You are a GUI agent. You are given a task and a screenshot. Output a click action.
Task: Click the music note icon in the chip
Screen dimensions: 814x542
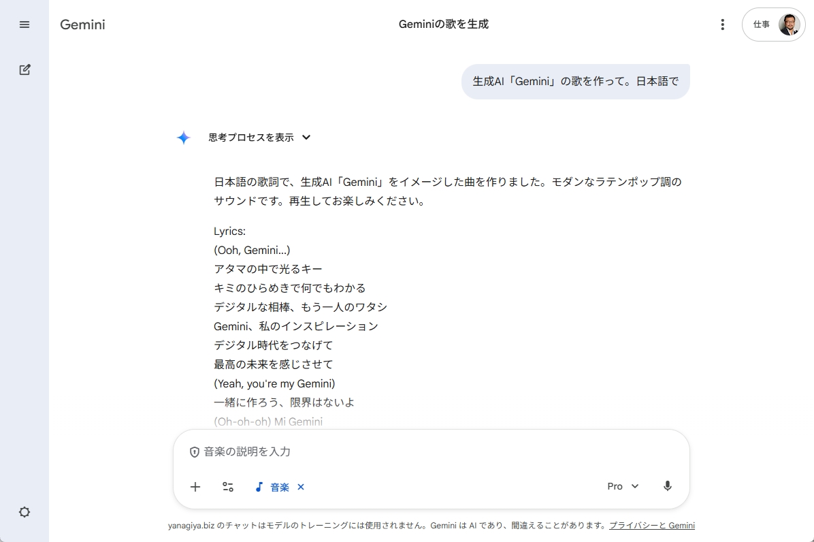259,487
